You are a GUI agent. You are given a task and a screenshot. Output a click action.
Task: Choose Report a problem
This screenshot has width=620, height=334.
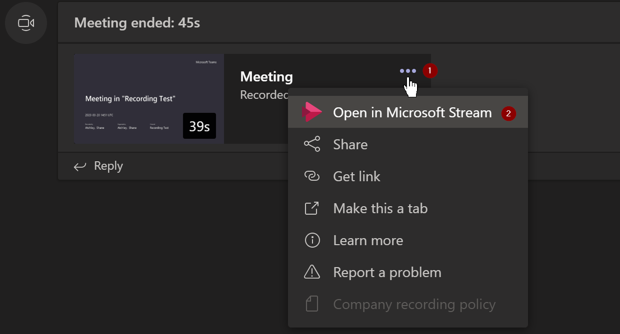408,272
